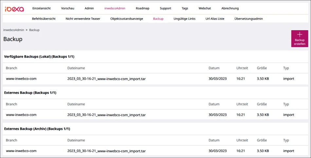Show the Ungültige Links tab

(184, 19)
